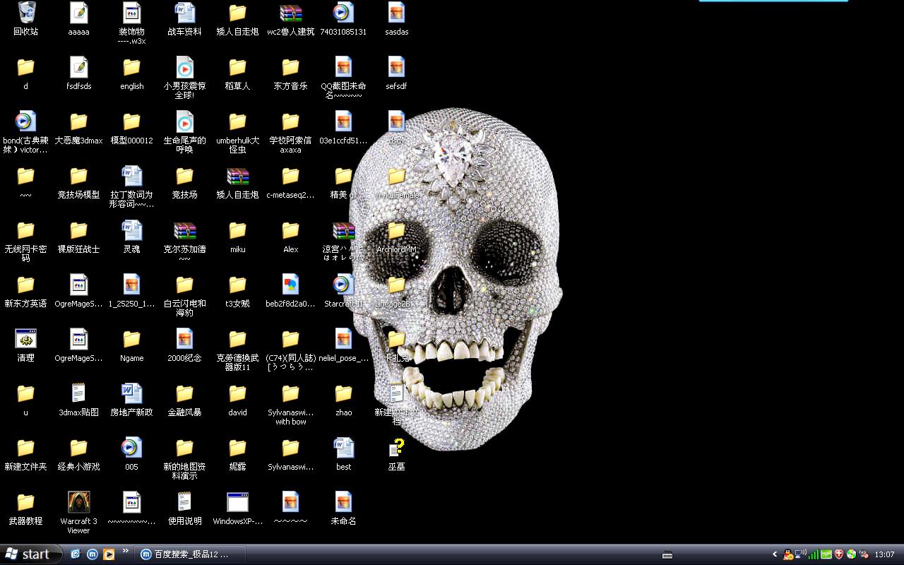Show hidden system tray icons
904x565 pixels.
tap(775, 554)
